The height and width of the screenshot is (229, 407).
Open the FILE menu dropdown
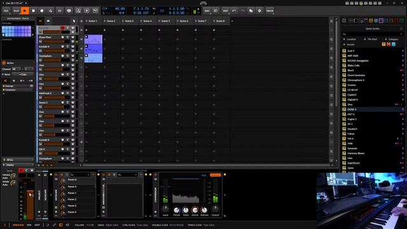click(x=6, y=11)
